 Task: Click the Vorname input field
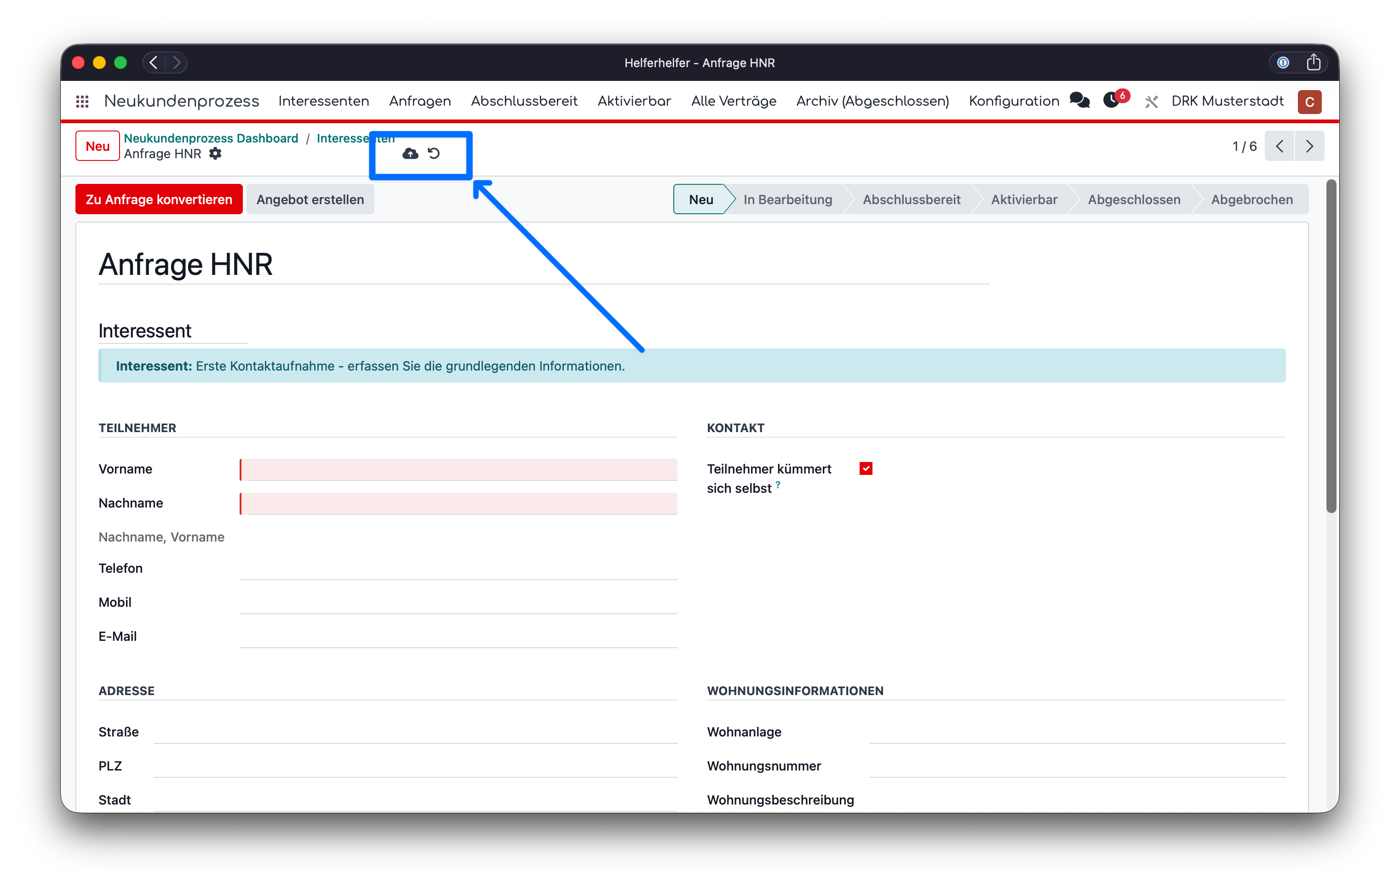click(x=458, y=469)
